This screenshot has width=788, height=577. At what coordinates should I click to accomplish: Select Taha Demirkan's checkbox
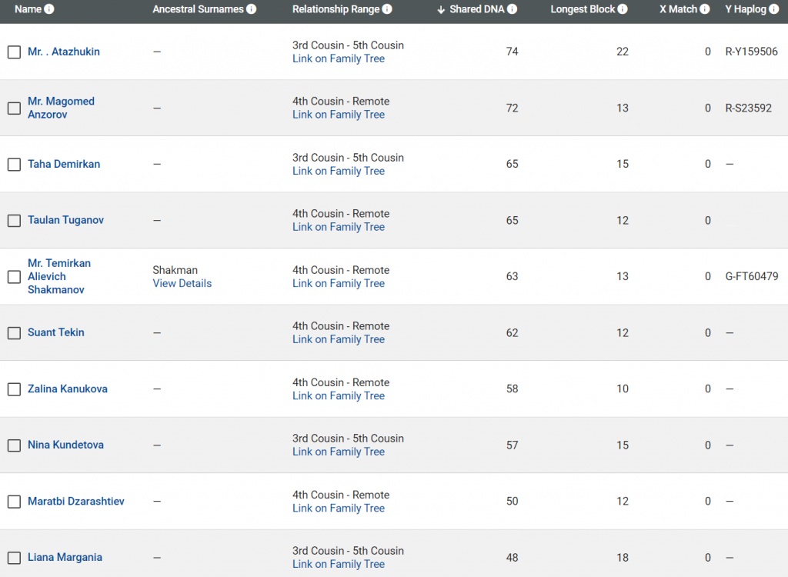pyautogui.click(x=14, y=165)
